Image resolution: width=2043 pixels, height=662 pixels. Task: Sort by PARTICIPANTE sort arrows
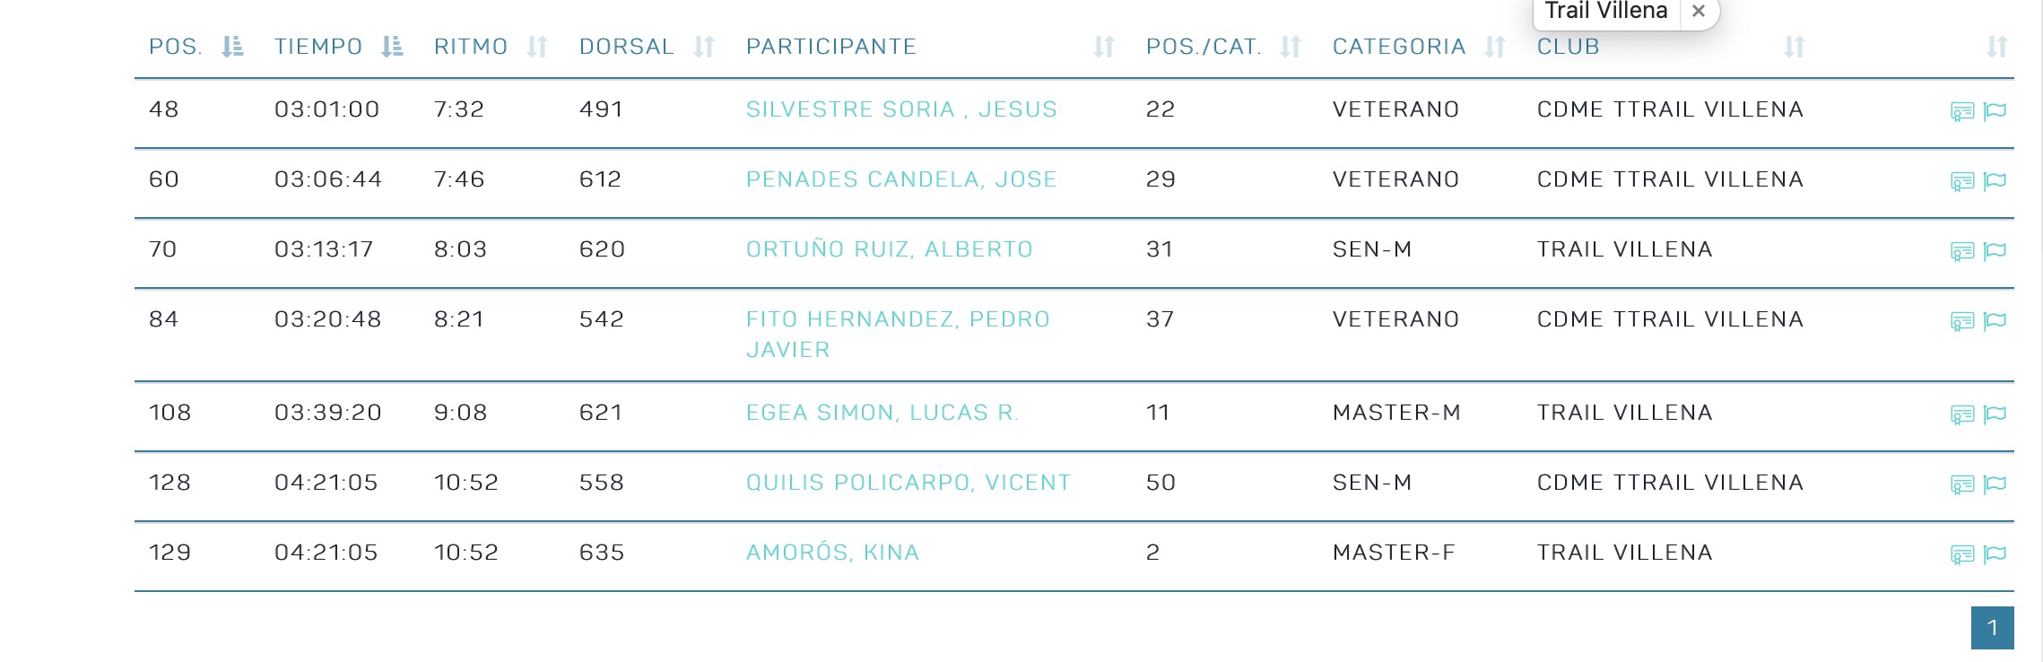(1104, 47)
